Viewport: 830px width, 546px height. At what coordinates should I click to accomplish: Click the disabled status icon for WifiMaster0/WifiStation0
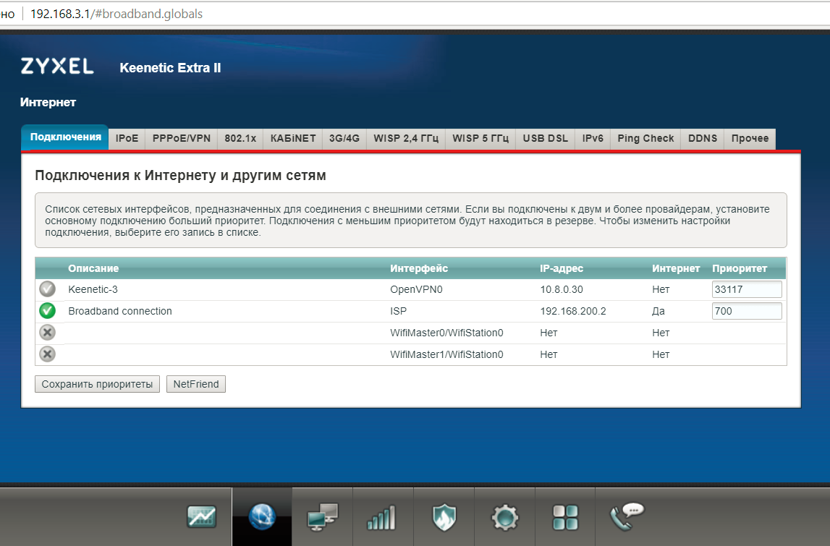[x=47, y=333]
